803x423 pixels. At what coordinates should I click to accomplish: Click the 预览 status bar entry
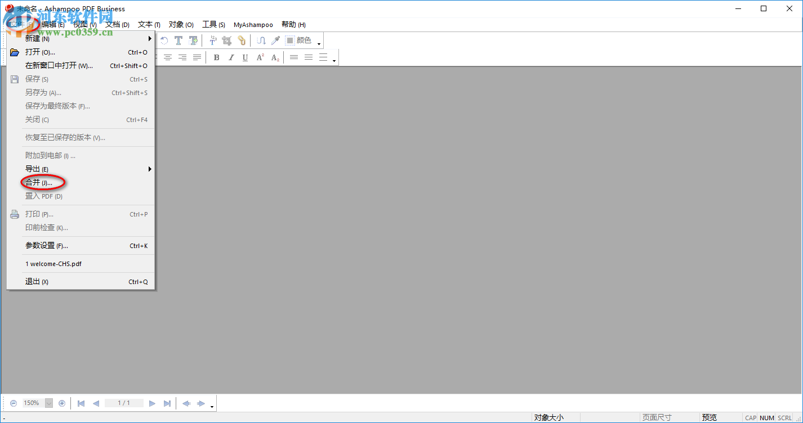(x=710, y=418)
